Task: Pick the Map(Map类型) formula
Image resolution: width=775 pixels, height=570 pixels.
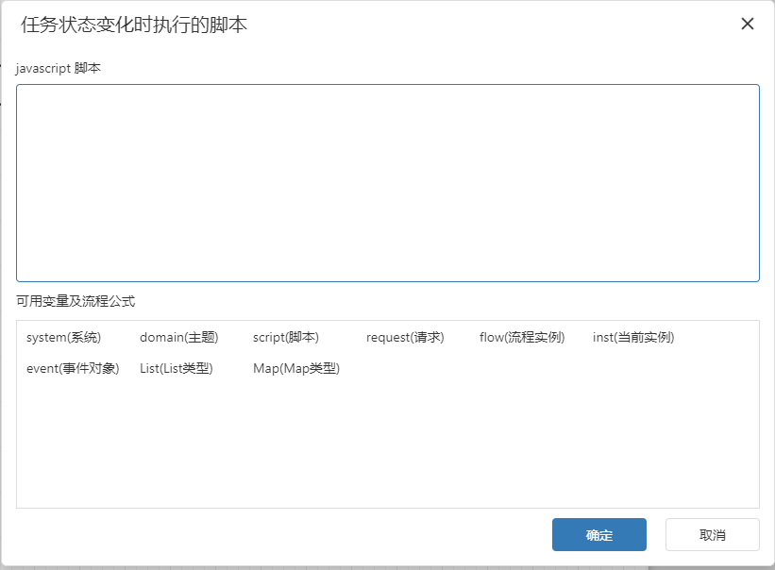Action: (x=296, y=369)
